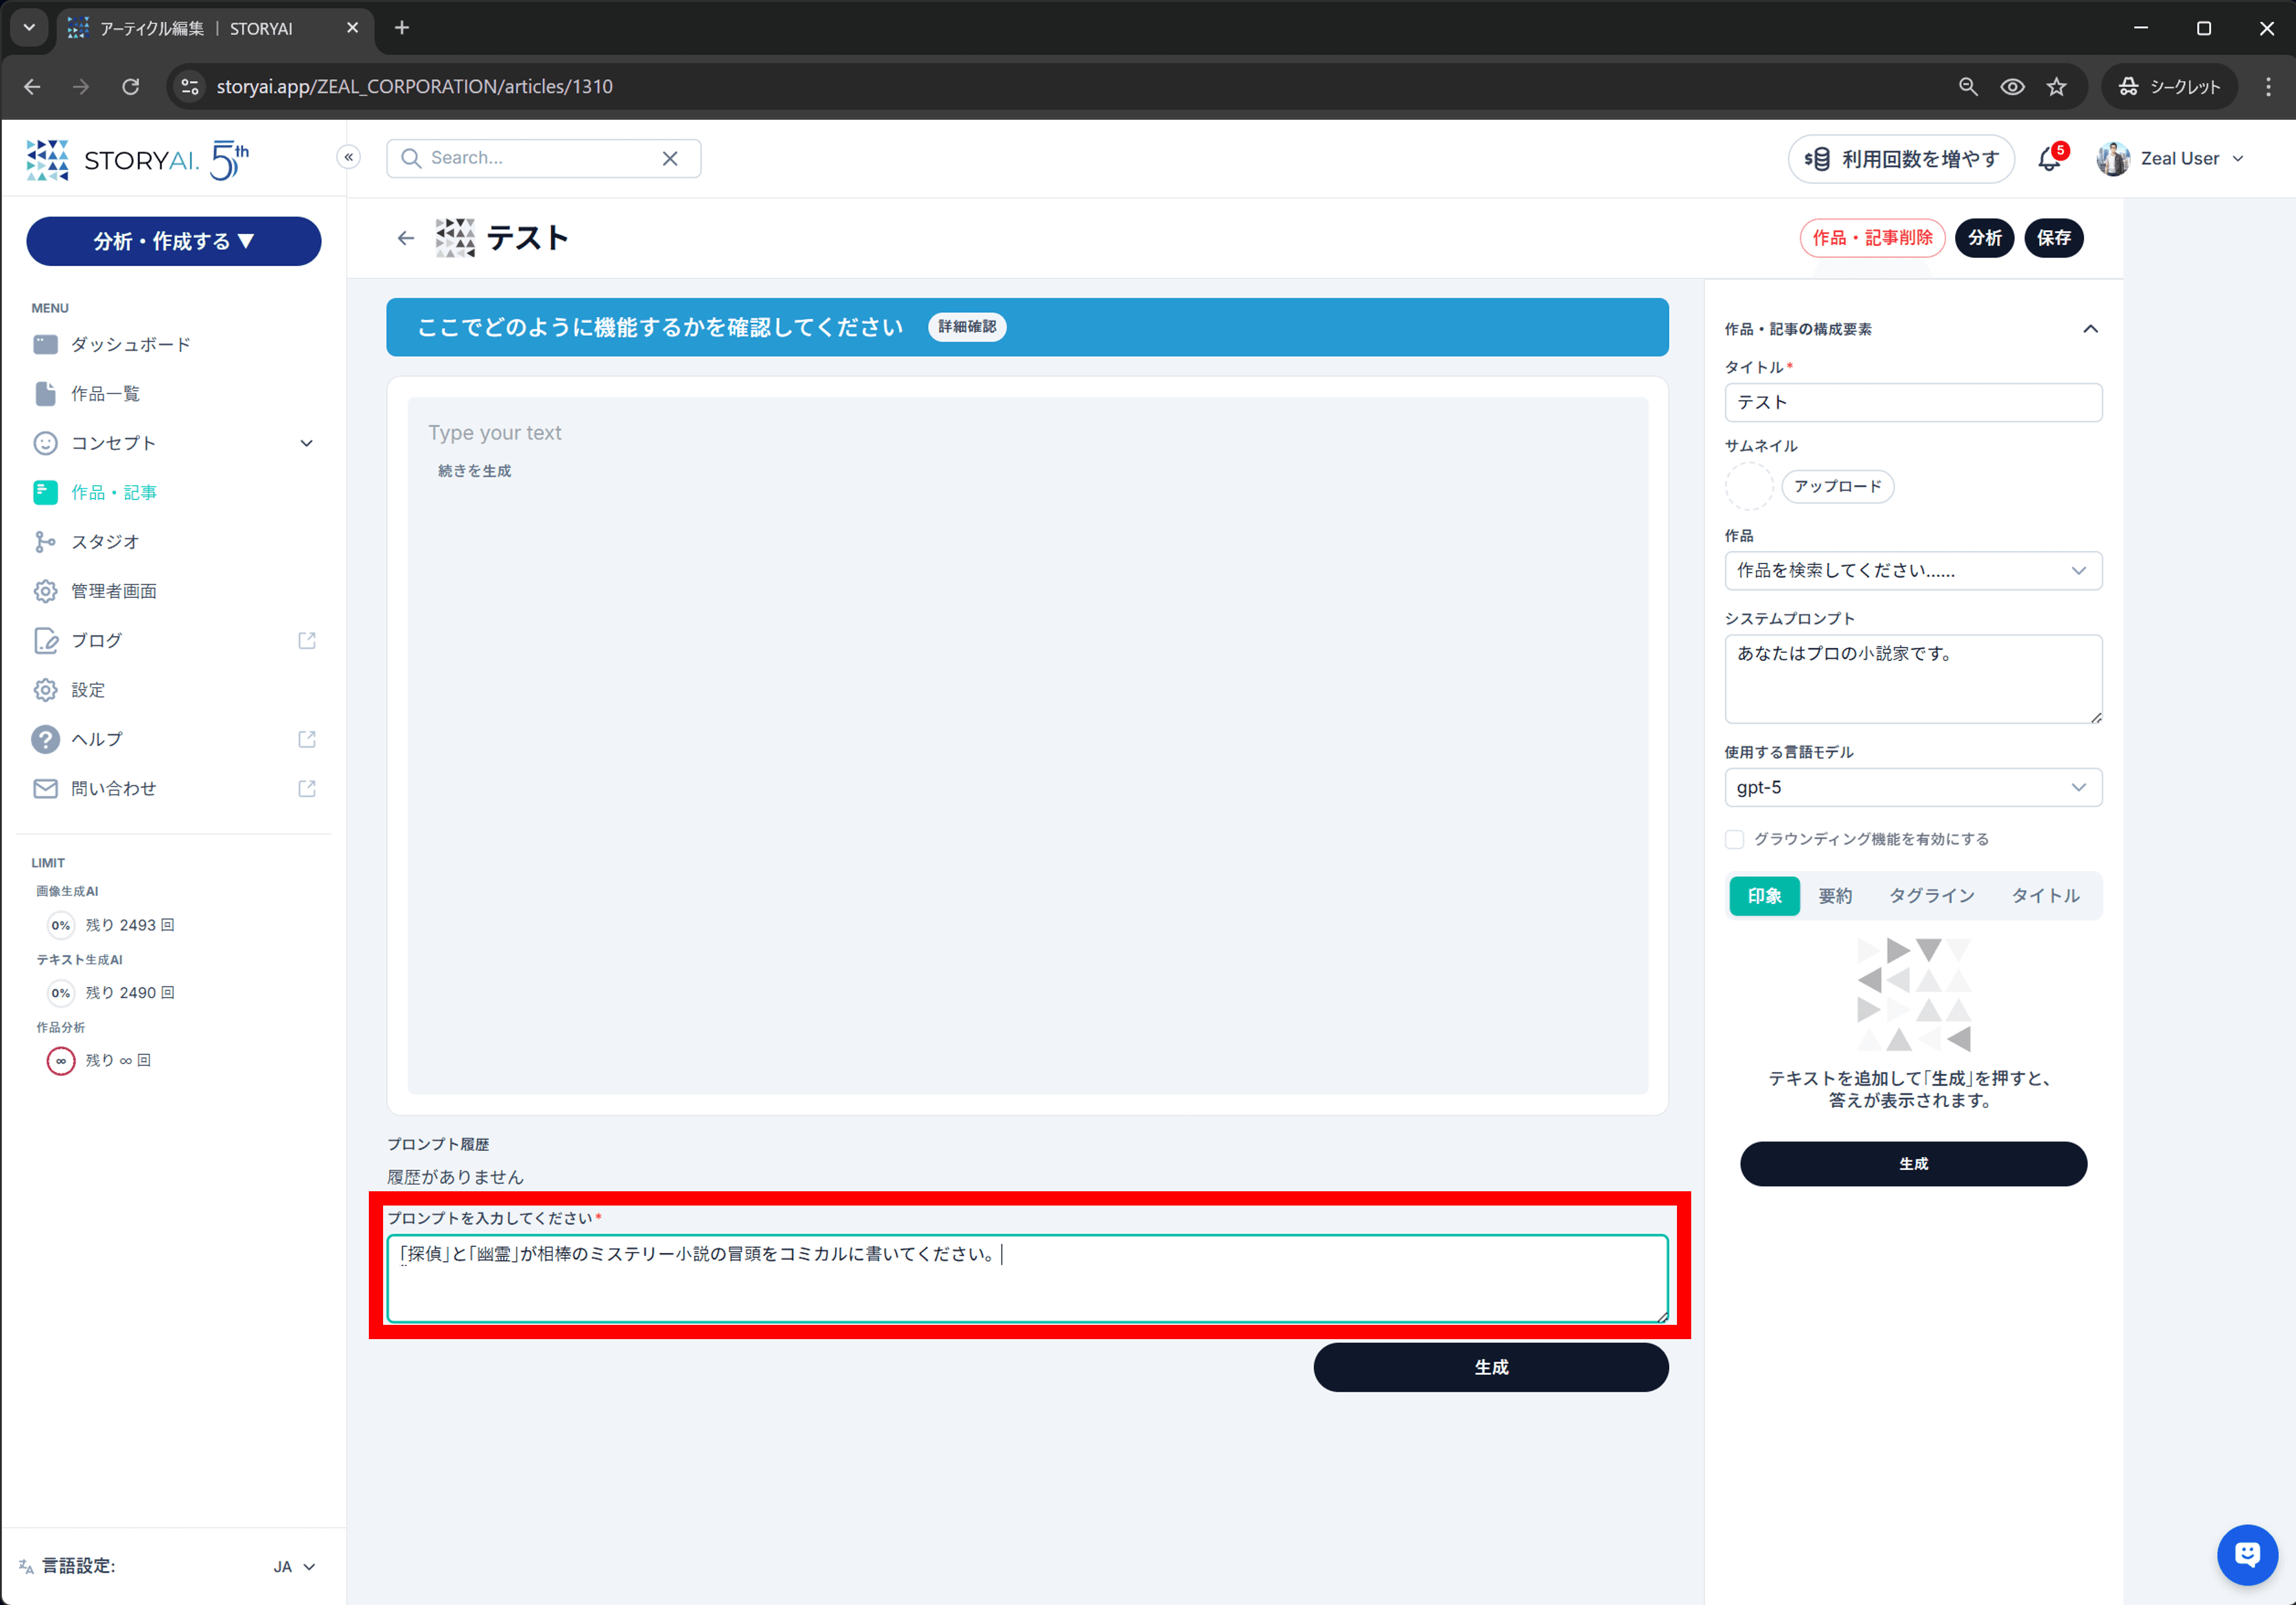
Task: Click the 保存 button
Action: click(x=2053, y=238)
